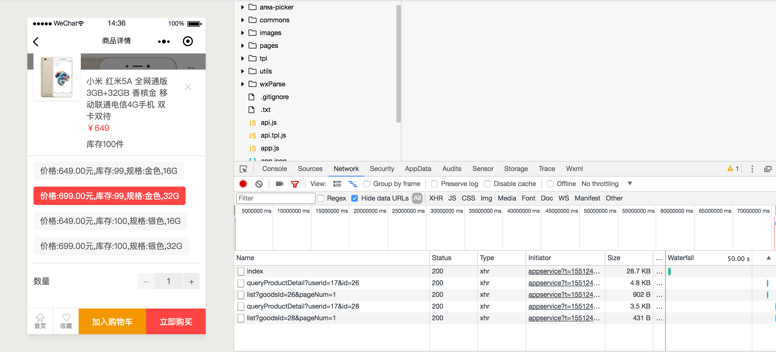Clear the network log
The image size is (776, 352).
pyautogui.click(x=259, y=184)
